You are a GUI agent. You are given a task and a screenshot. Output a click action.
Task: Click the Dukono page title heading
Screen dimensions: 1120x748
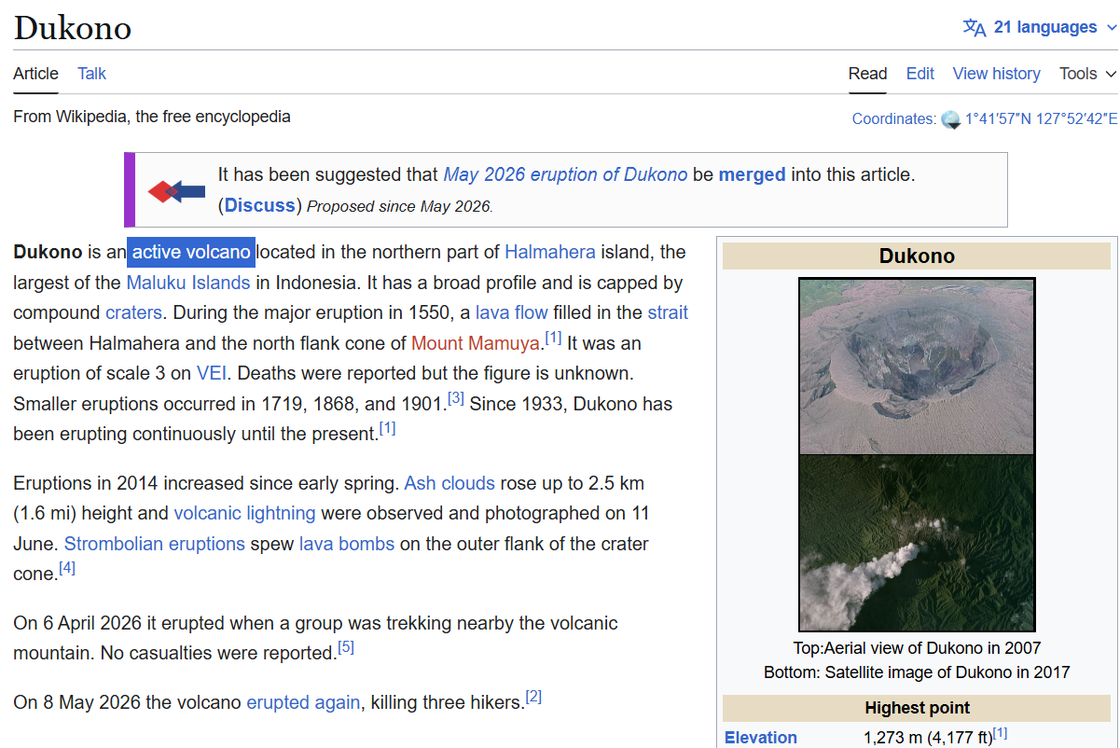(73, 28)
